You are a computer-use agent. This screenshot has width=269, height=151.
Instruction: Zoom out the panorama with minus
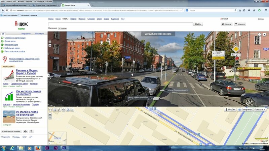point(50,42)
